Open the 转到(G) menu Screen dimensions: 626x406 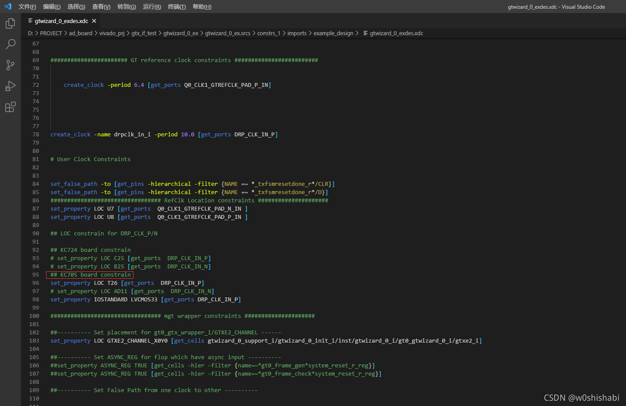(127, 7)
